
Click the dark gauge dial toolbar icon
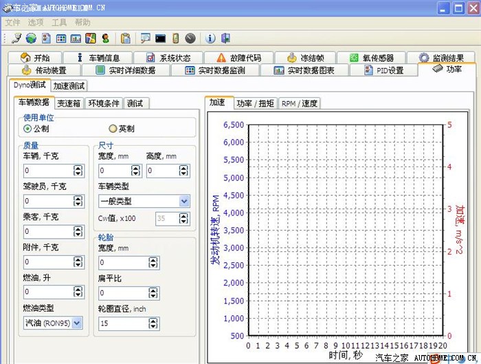tap(190, 39)
